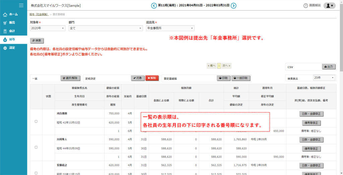Select company name 株式会社スマイルワークス[Sample]
343x175 pixels.
coord(56,6)
